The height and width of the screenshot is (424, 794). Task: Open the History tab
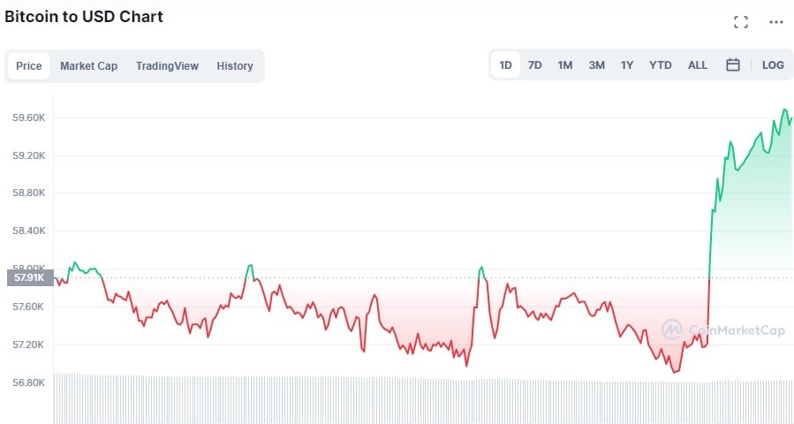(235, 66)
